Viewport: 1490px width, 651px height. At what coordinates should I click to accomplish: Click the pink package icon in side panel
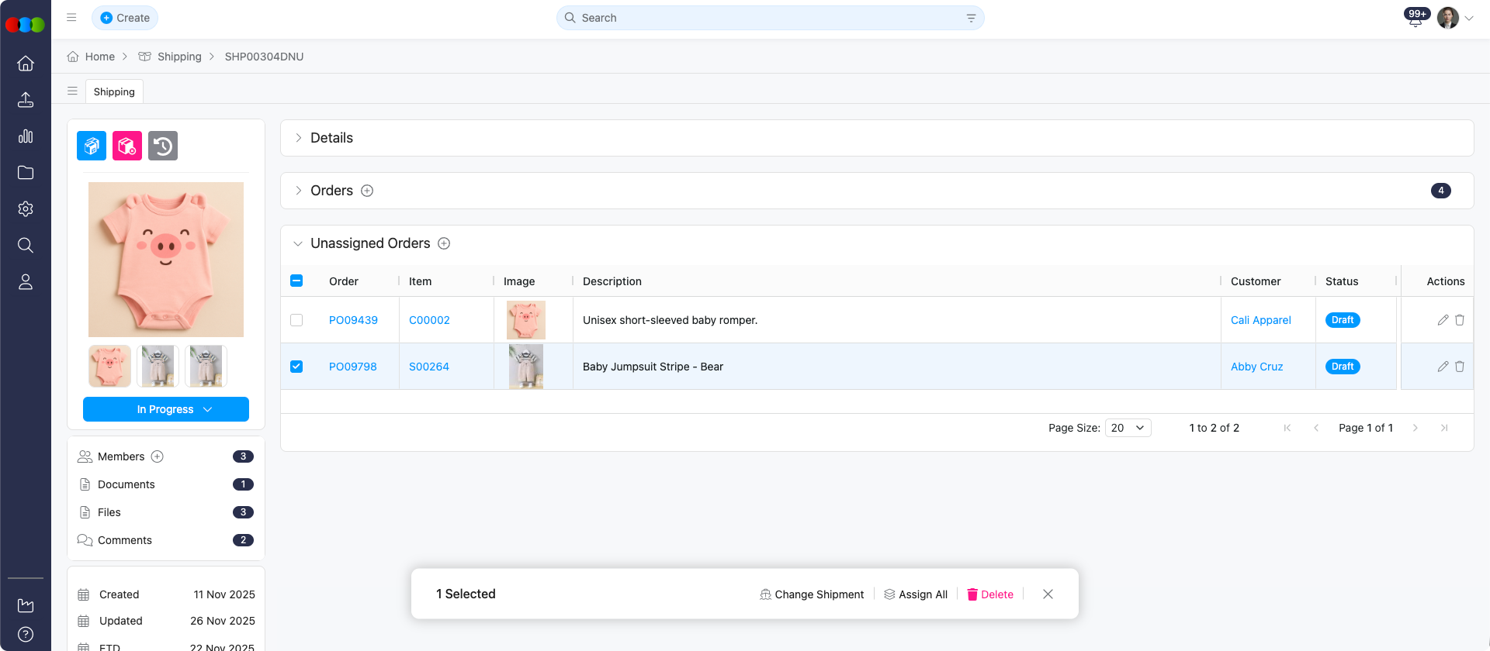coord(127,146)
